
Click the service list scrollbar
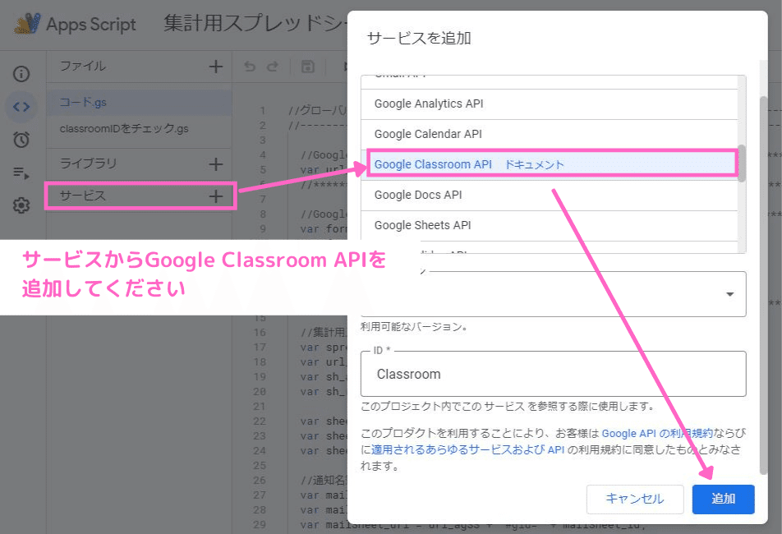coord(742,163)
